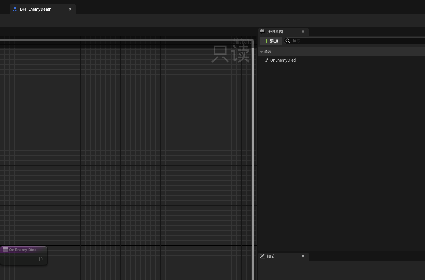Image resolution: width=425 pixels, height=280 pixels.
Task: Select the 细节 panel tab
Action: coord(283,256)
